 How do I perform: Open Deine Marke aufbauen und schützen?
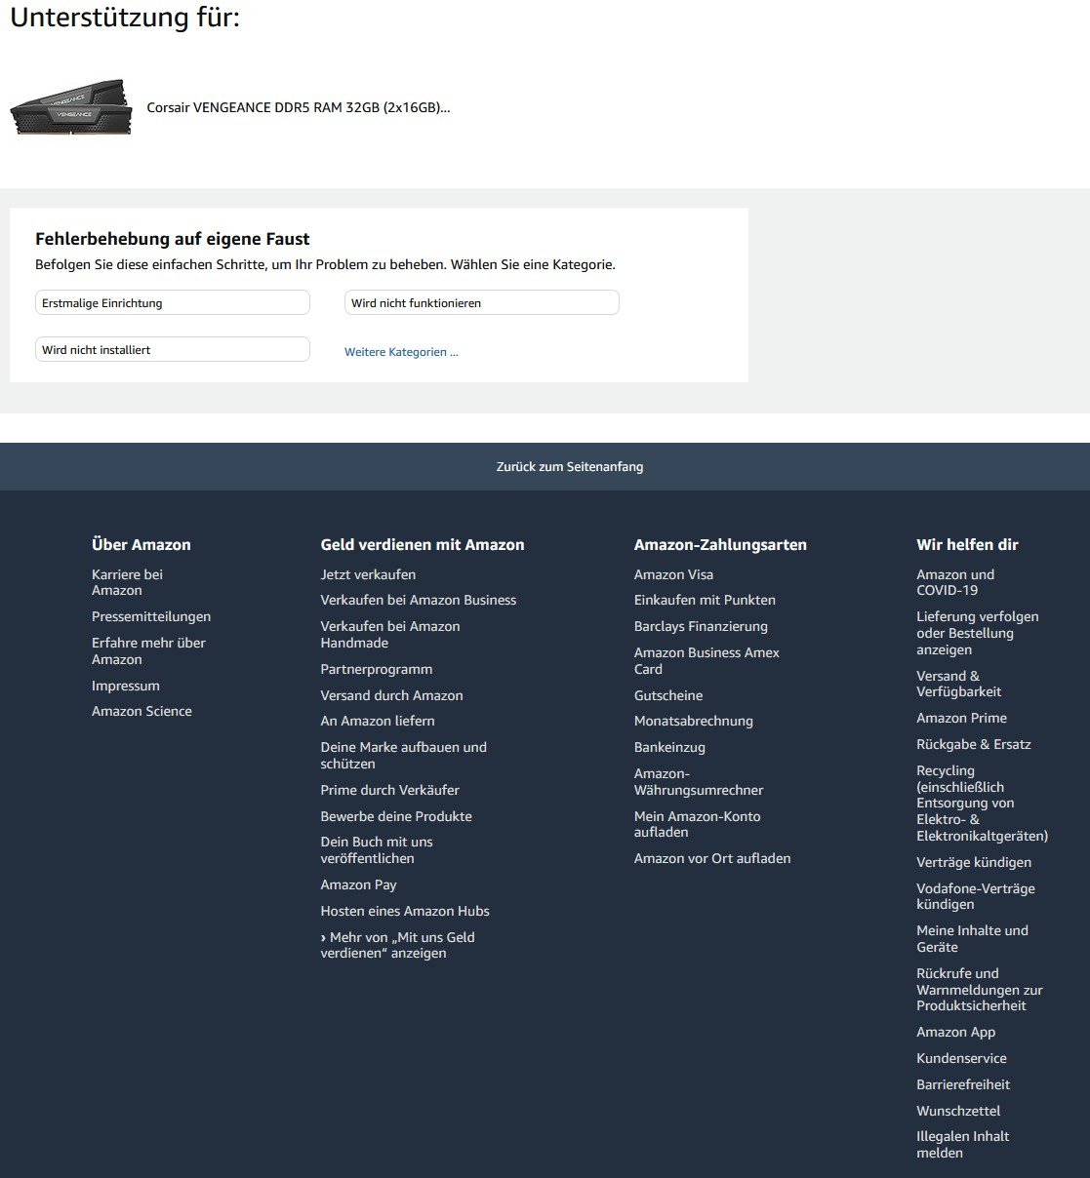coord(404,756)
